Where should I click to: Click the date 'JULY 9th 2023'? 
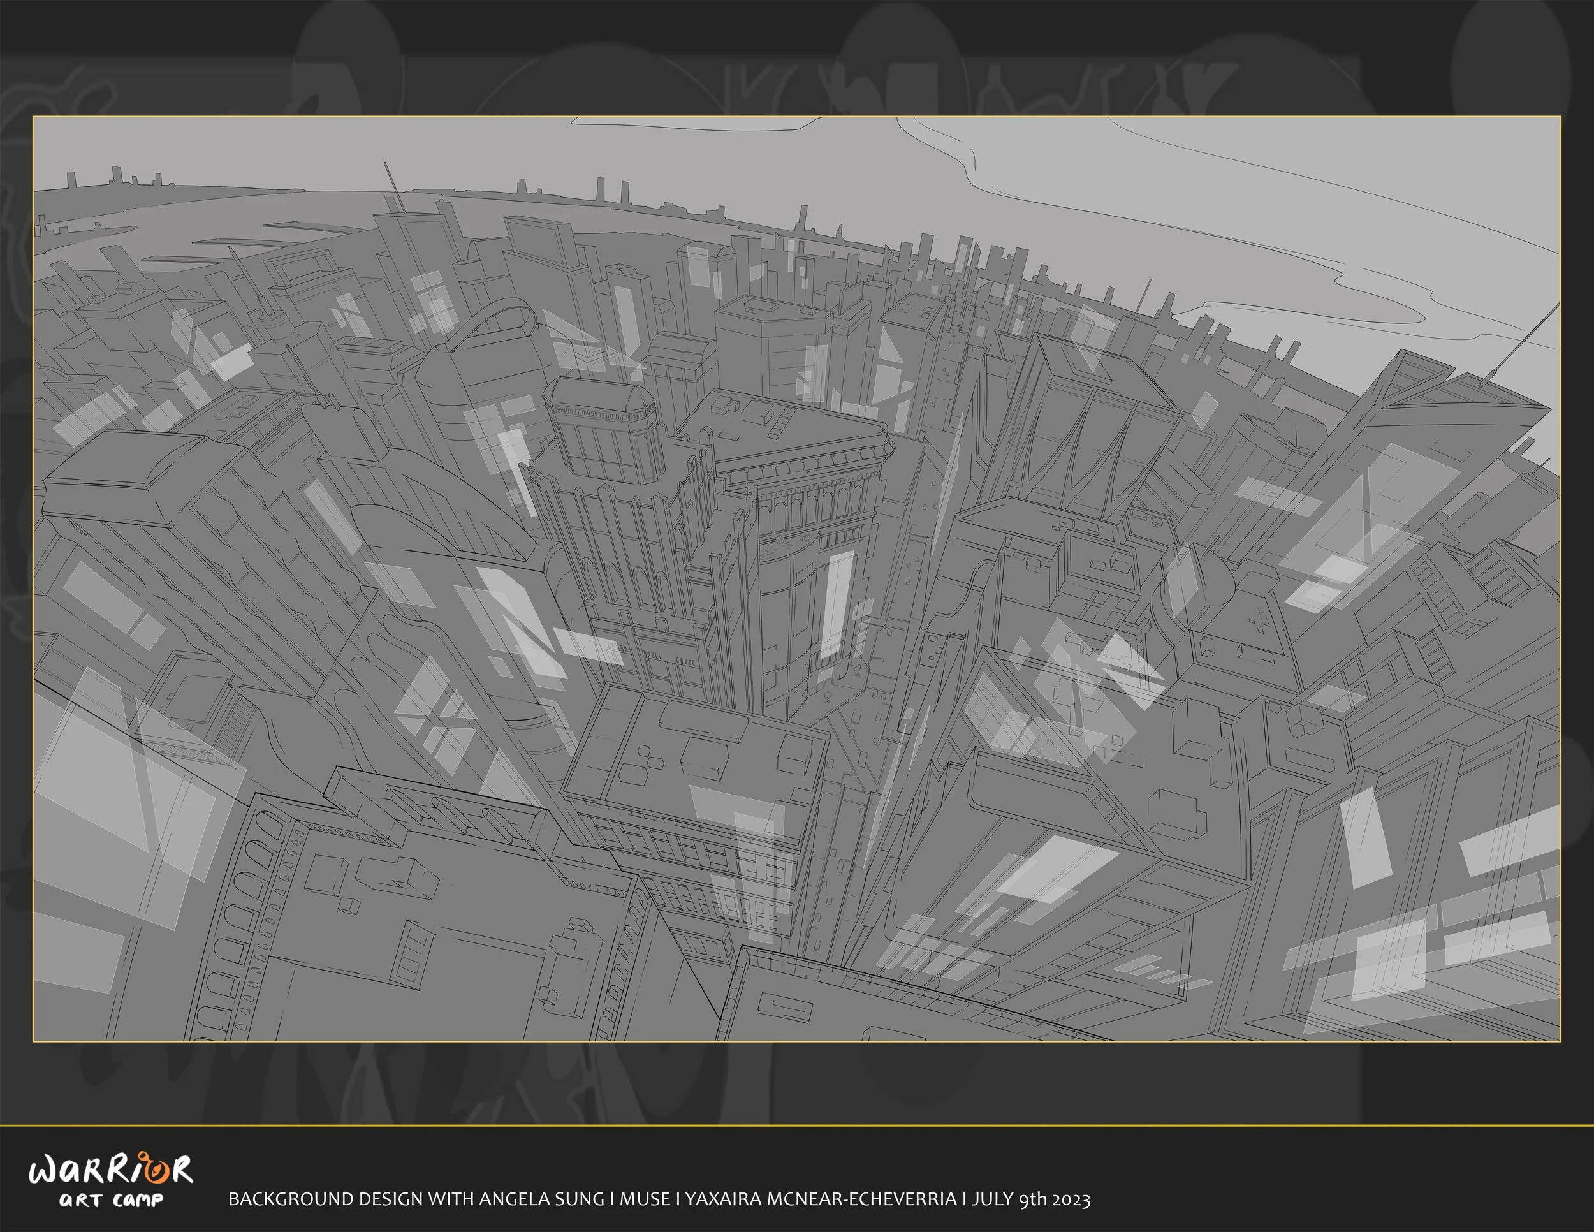coord(1030,1199)
